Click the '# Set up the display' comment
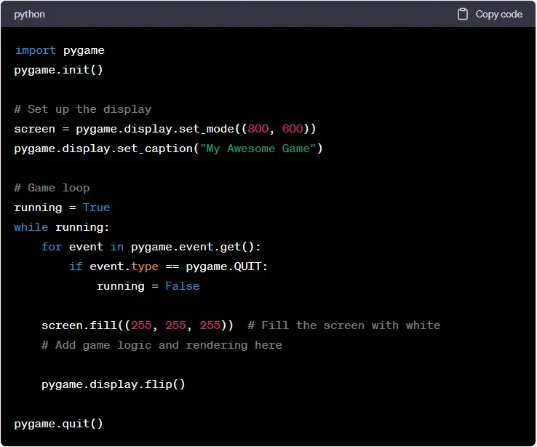The height and width of the screenshot is (447, 537). click(x=82, y=109)
